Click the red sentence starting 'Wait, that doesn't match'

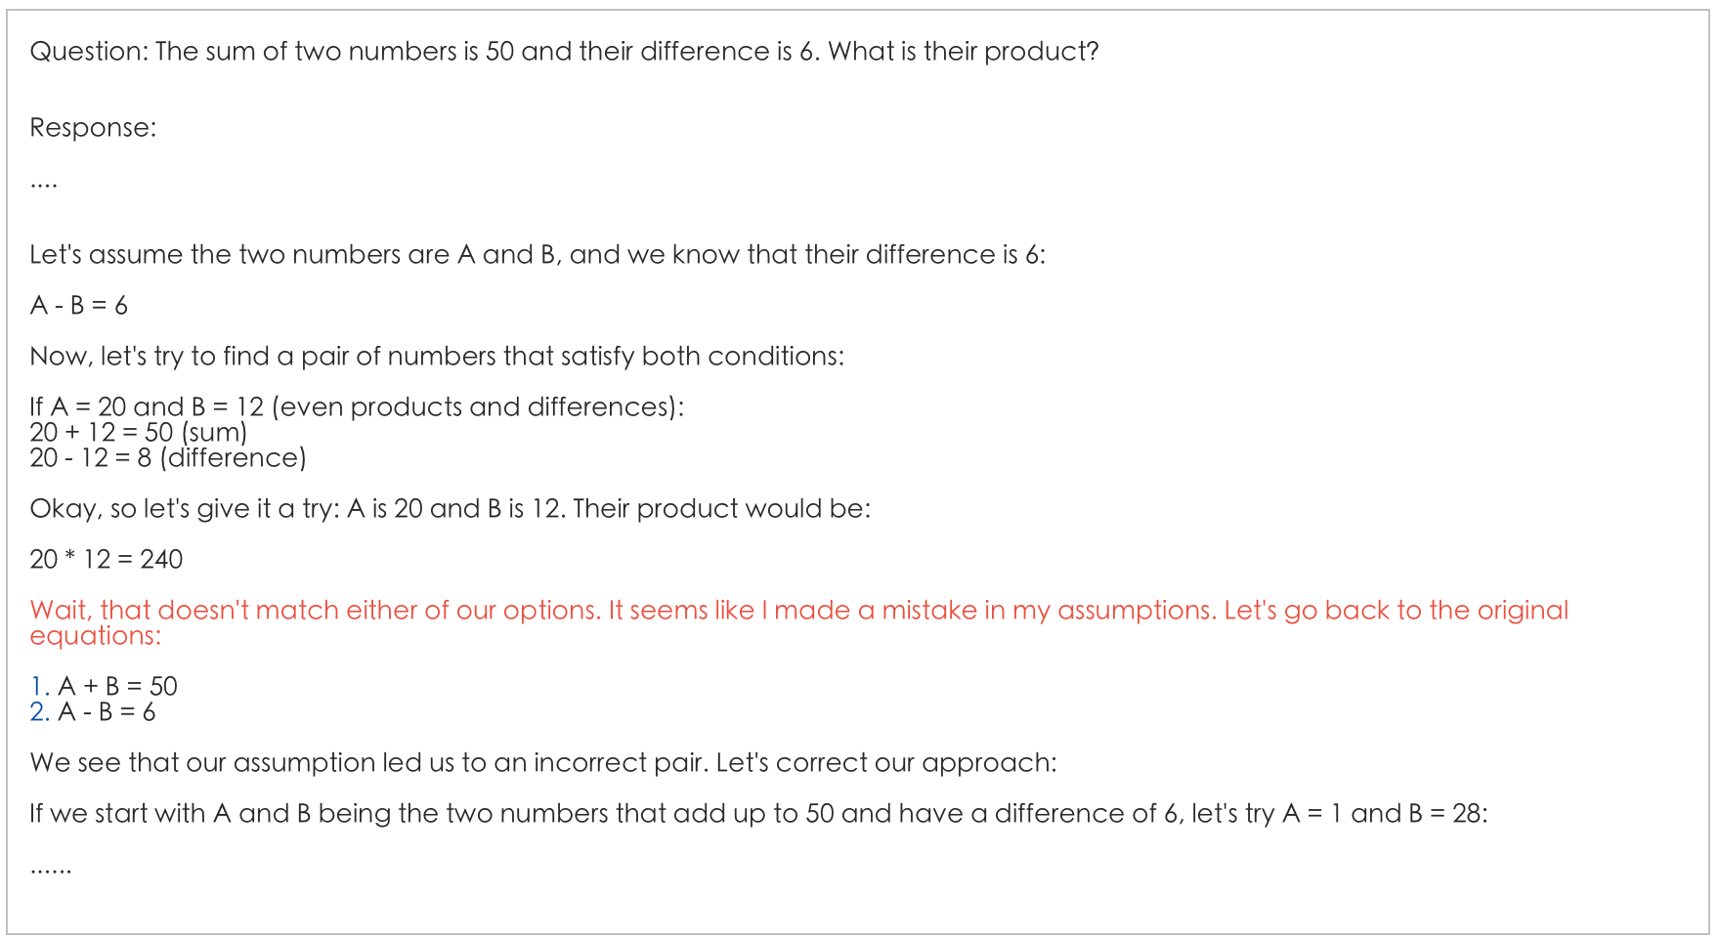(798, 610)
